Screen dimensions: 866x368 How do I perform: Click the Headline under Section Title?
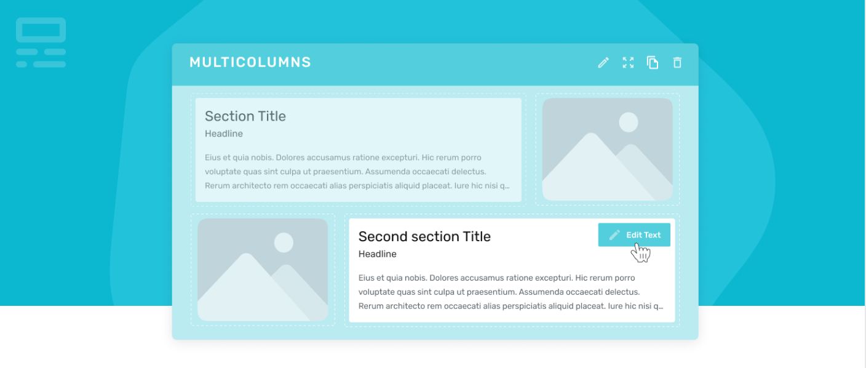224,134
